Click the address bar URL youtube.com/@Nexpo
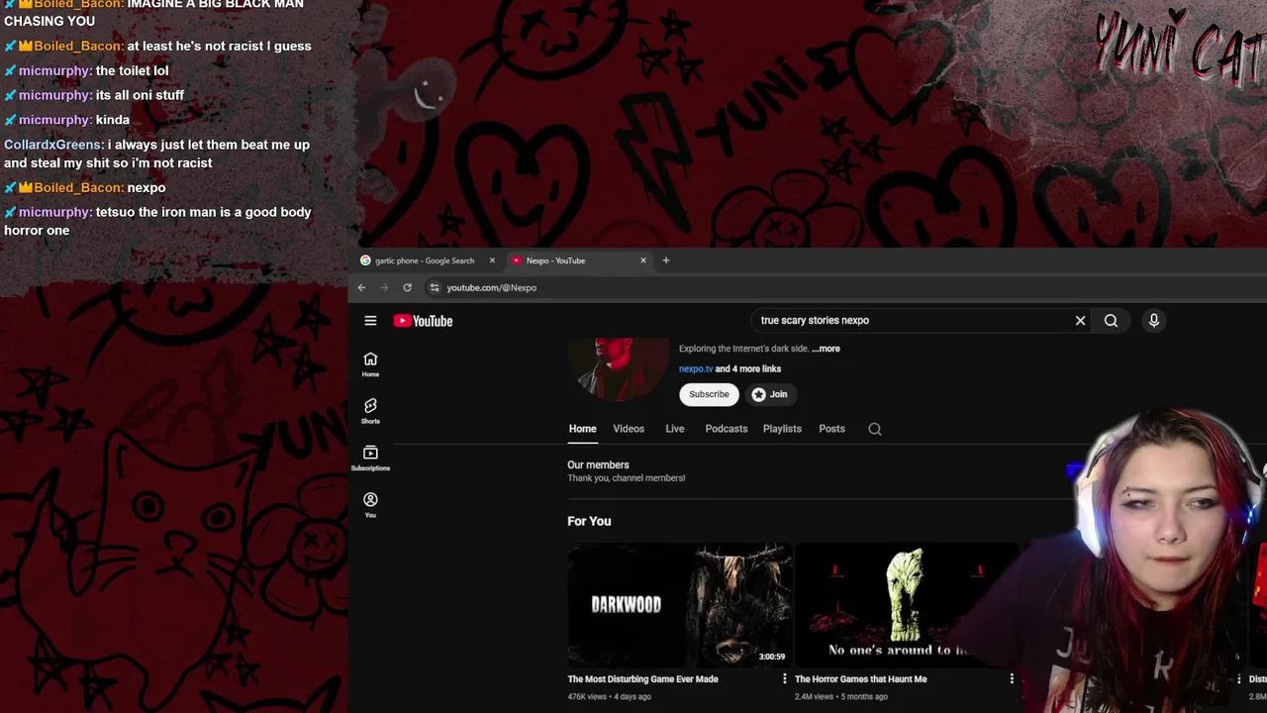1267x713 pixels. point(491,287)
